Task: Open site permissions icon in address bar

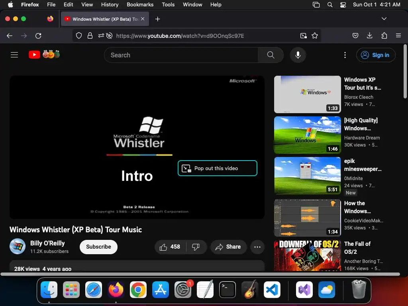Action: coord(101,35)
